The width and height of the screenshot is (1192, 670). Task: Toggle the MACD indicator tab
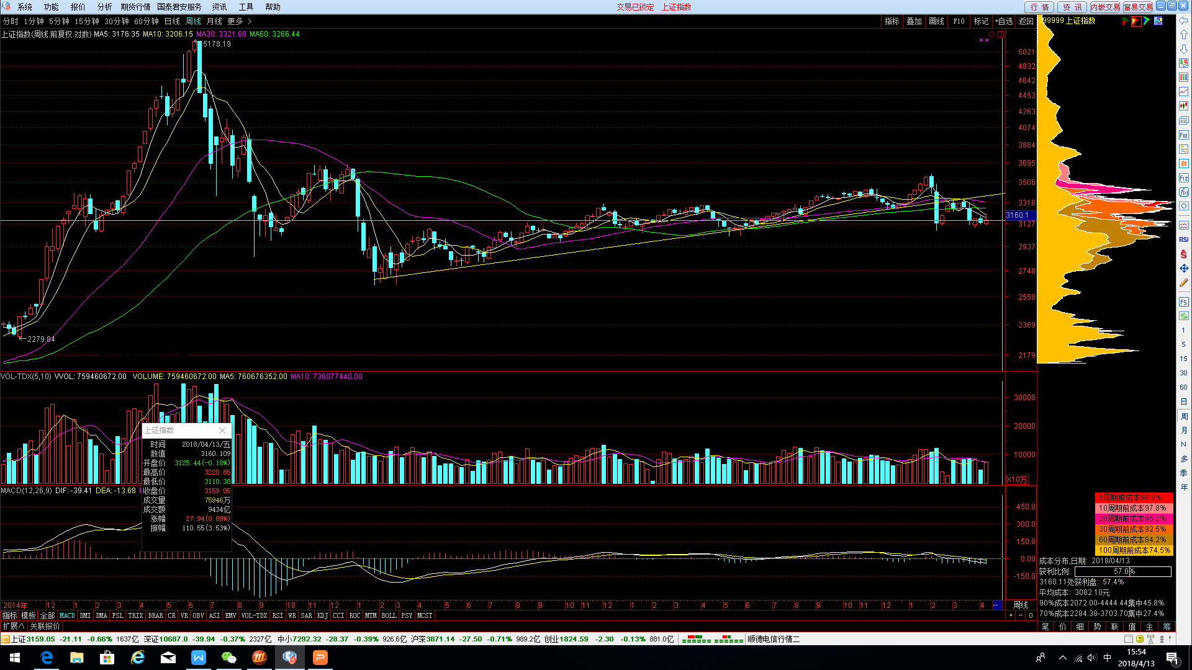(x=67, y=616)
